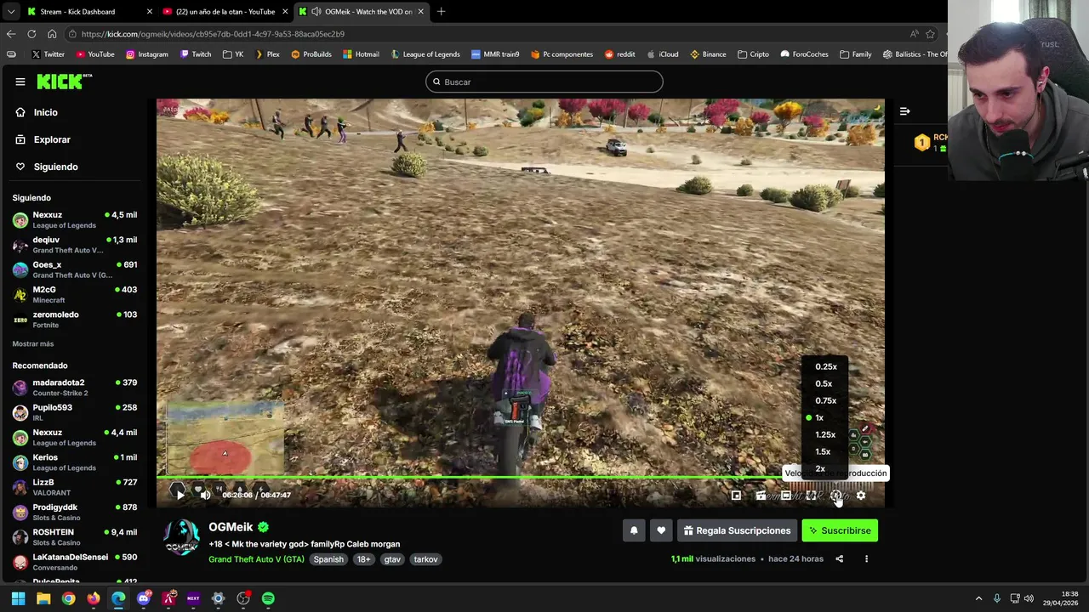The height and width of the screenshot is (612, 1089).
Task: Open Discord from the taskbar
Action: 143,598
